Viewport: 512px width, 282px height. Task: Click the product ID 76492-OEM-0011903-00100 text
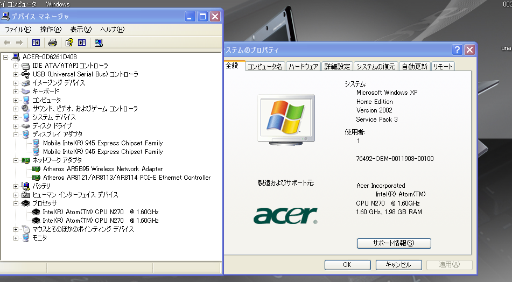pyautogui.click(x=395, y=159)
